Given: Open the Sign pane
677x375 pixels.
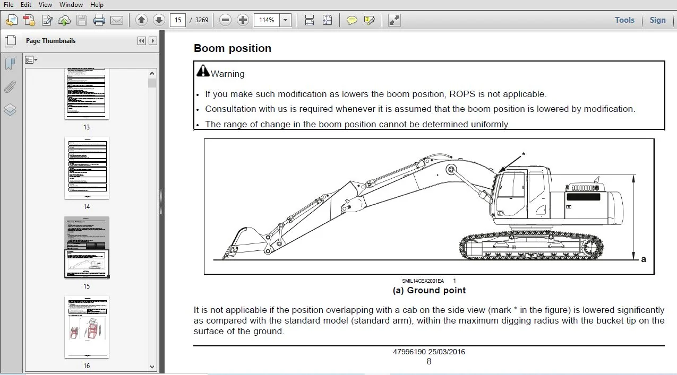Looking at the screenshot, I should click(x=657, y=20).
